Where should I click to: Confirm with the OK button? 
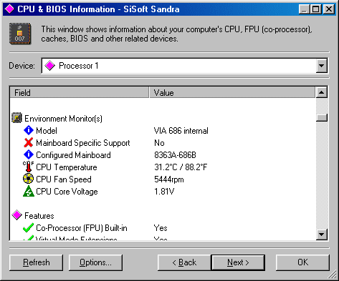(302, 262)
